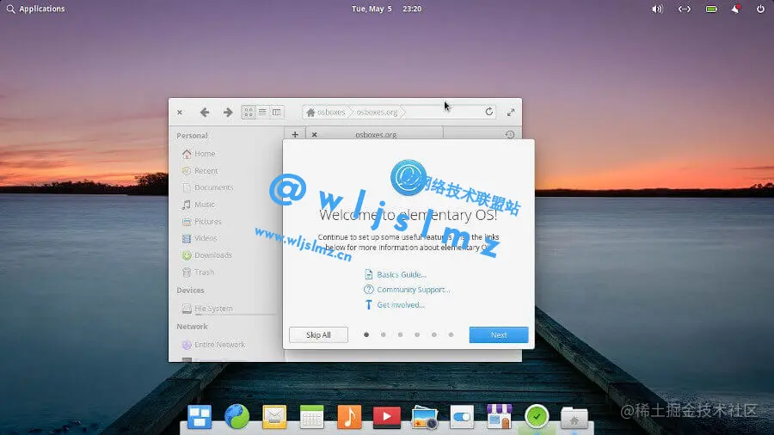This screenshot has width=774, height=435.
Task: Launch the web browser from dock
Action: coord(237,417)
